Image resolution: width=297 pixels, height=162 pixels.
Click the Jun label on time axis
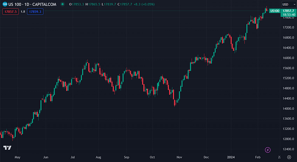click(x=46, y=157)
